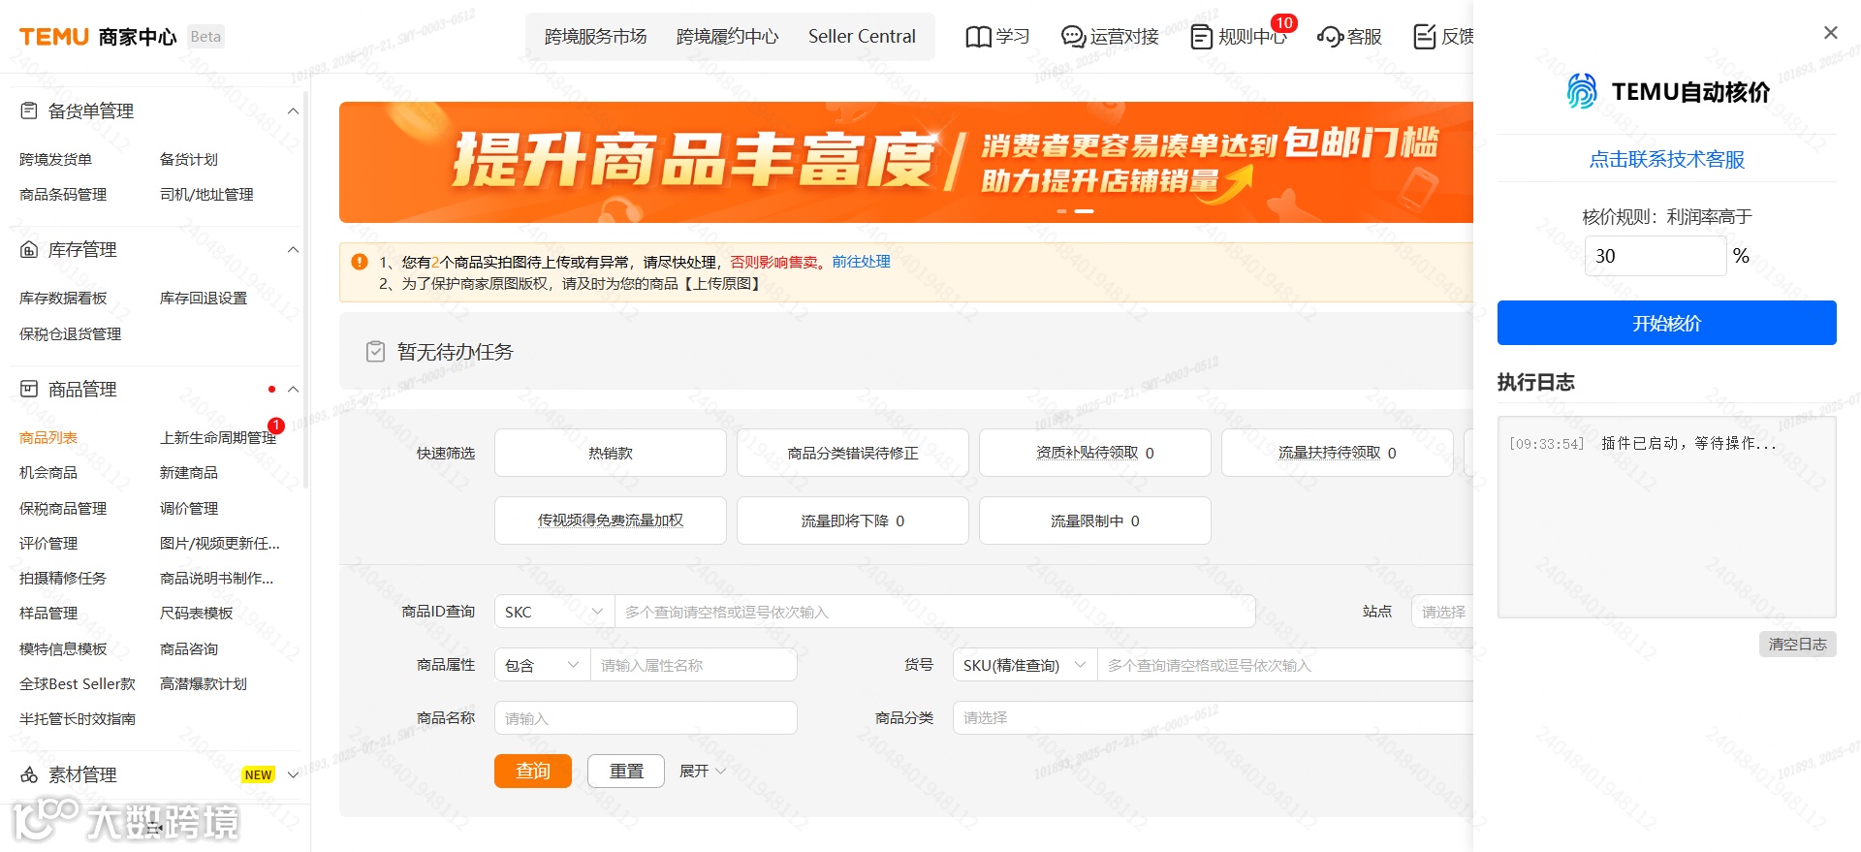Open the 包含 attribute dropdown
Viewport: 1861px width, 852px height.
[543, 665]
